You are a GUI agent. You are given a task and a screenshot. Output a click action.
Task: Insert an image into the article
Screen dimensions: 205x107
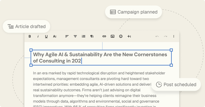pos(112,36)
